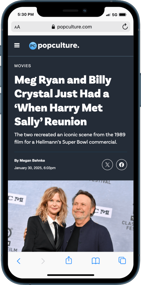Tap the padlock security icon

click(x=53, y=27)
